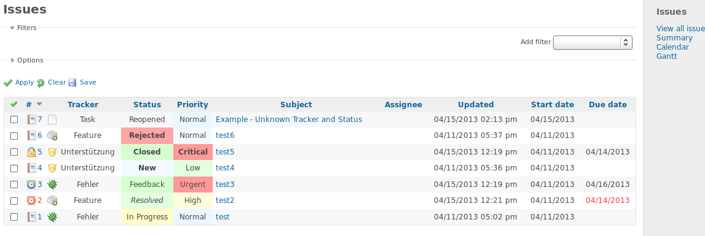Open Gantt in the sidebar
This screenshot has height=236, width=705.
[666, 56]
